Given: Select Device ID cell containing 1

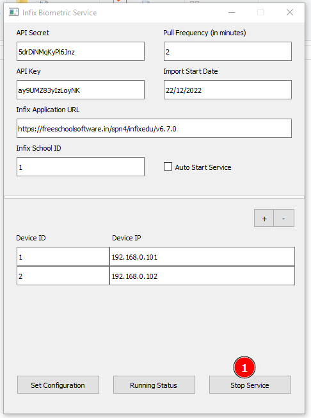Looking at the screenshot, I should 63,256.
